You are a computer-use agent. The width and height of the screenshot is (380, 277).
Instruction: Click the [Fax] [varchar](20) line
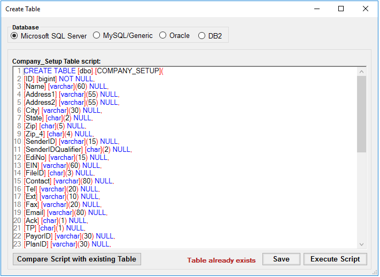tap(63, 205)
